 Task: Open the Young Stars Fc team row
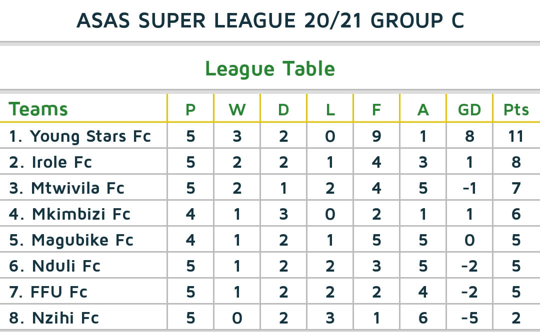(x=80, y=136)
